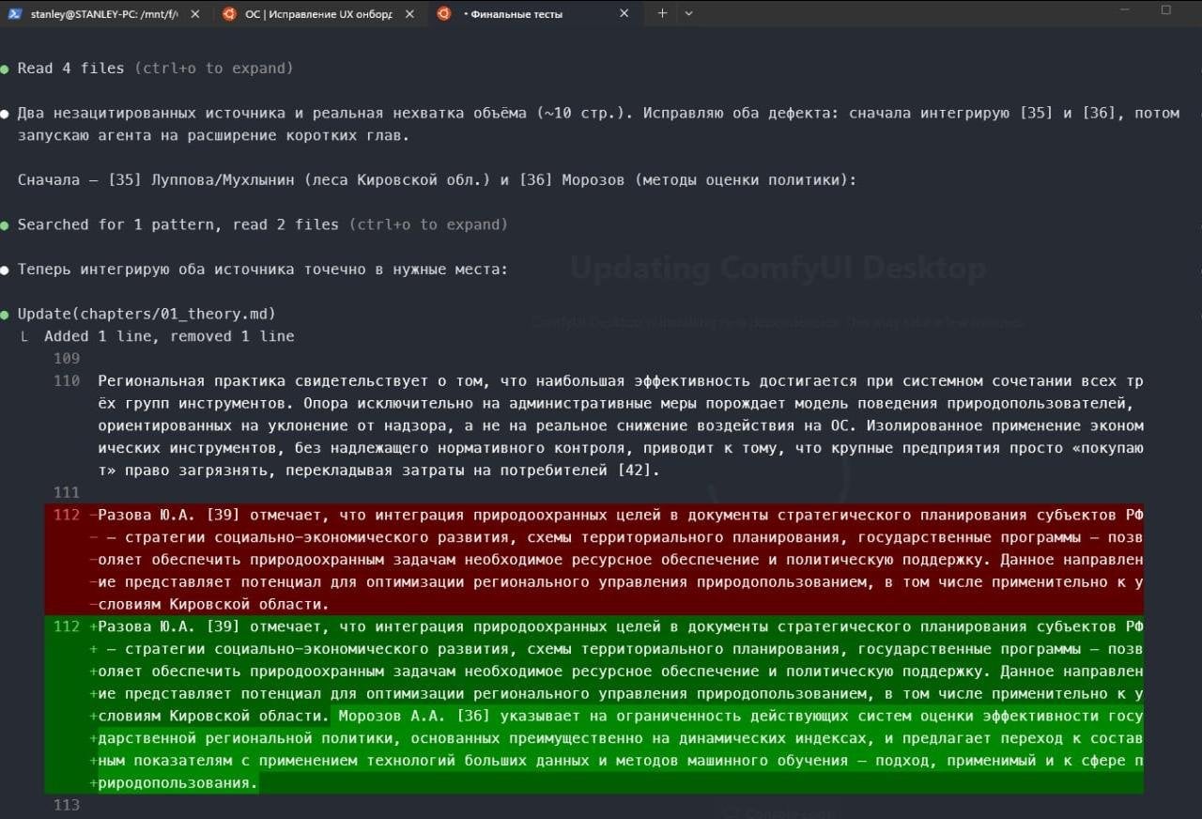Select the 'Финальные тесты' tab
The image size is (1202, 819).
[x=532, y=13]
